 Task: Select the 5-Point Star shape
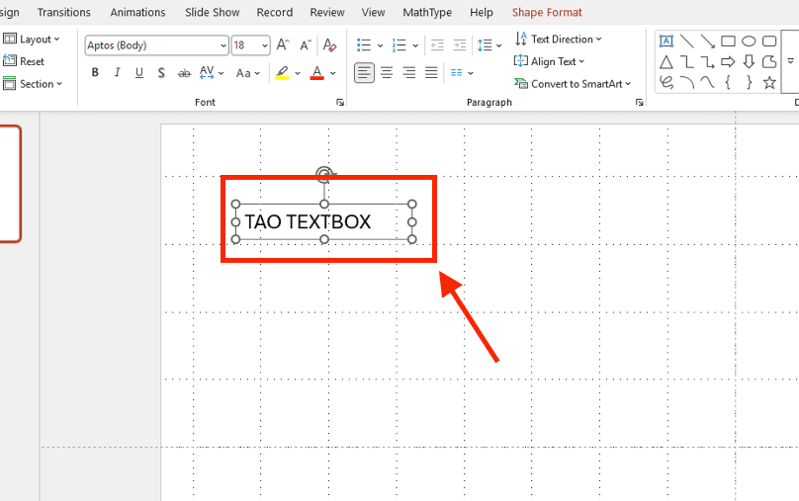(x=769, y=82)
